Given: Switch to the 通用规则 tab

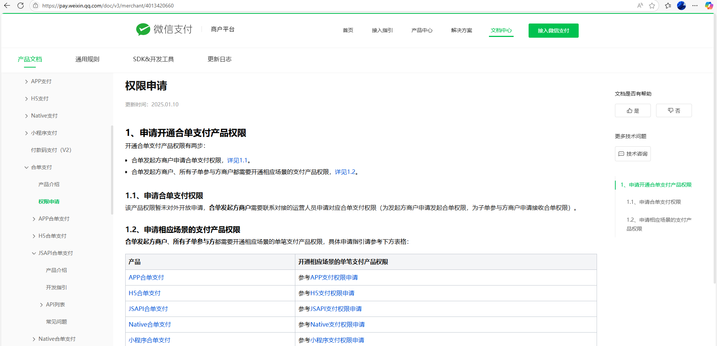Looking at the screenshot, I should [87, 59].
